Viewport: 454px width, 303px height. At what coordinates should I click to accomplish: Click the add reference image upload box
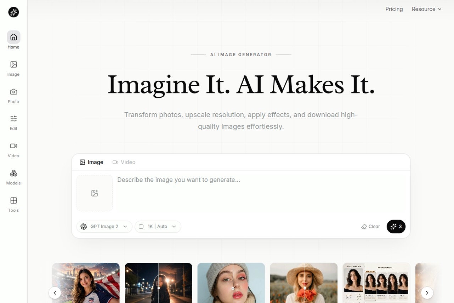tap(95, 193)
